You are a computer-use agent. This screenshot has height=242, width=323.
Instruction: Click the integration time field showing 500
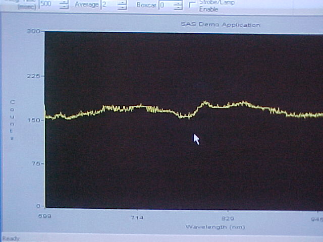[47, 4]
